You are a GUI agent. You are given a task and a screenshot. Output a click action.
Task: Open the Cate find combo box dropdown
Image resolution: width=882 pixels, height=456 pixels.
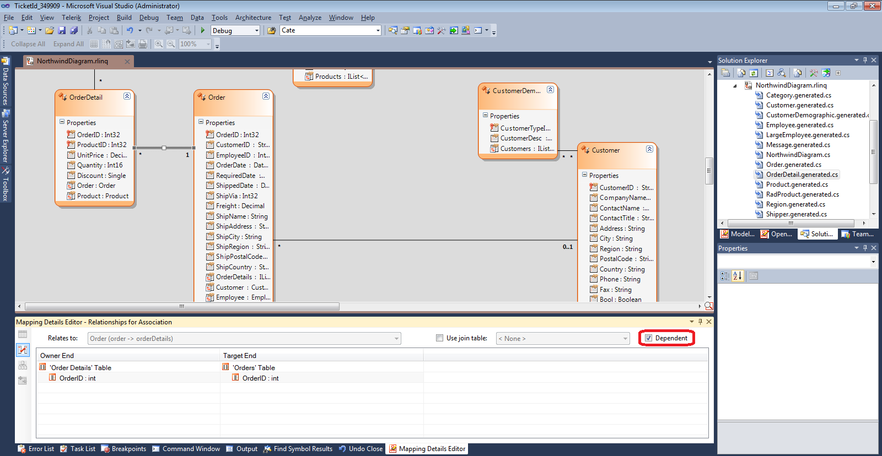pyautogui.click(x=378, y=30)
